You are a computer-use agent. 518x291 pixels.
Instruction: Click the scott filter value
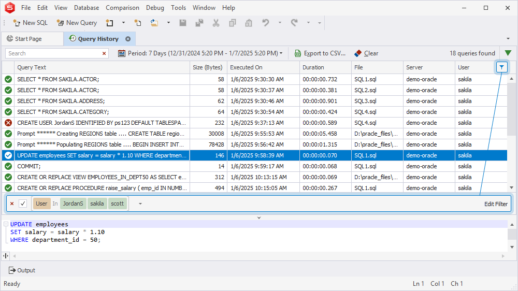coord(117,204)
